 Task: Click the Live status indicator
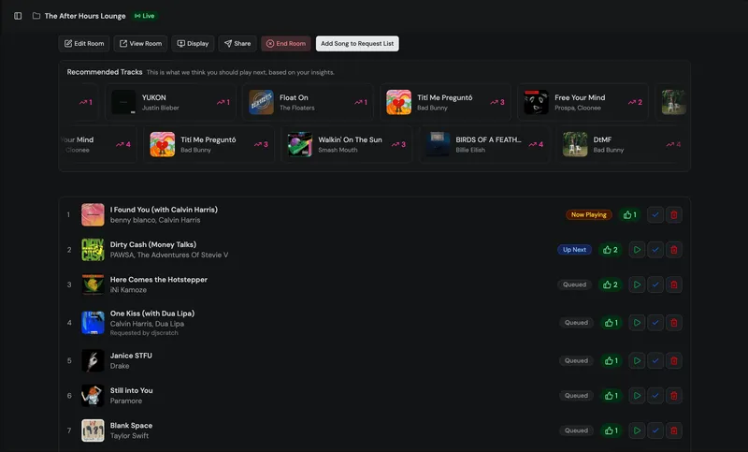[x=145, y=16]
